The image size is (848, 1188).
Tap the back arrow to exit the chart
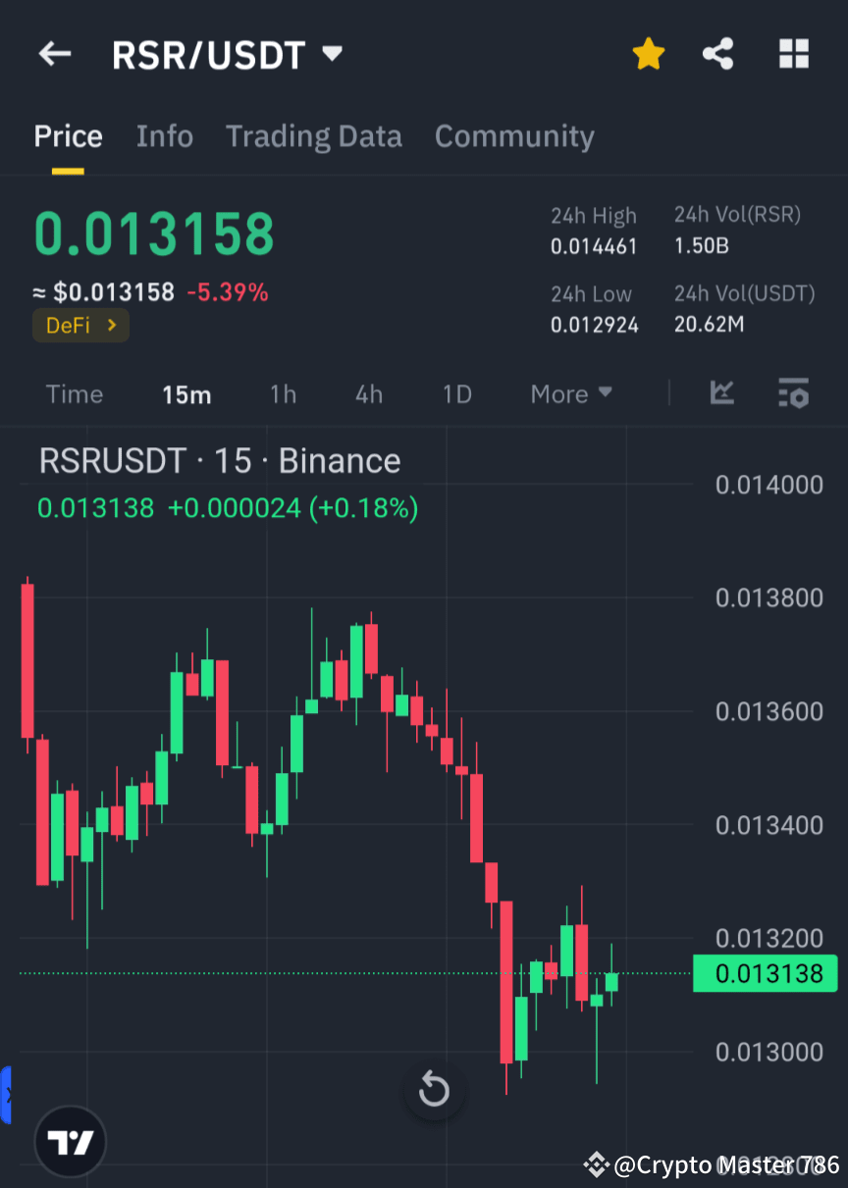[x=54, y=54]
